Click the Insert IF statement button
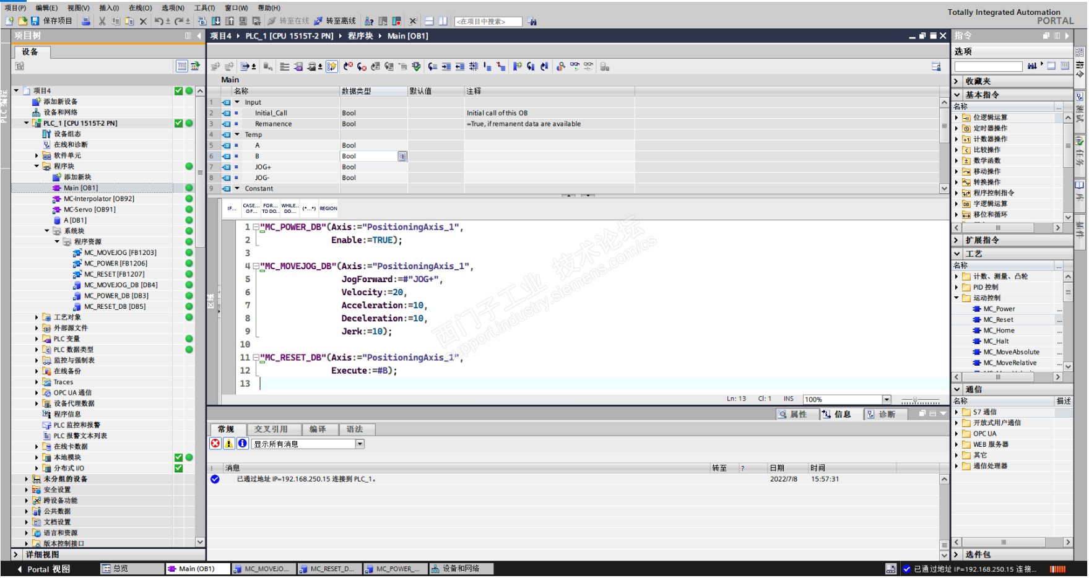The image size is (1089, 578). click(232, 209)
